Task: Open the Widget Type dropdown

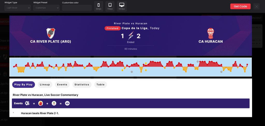Action: coord(18,8)
